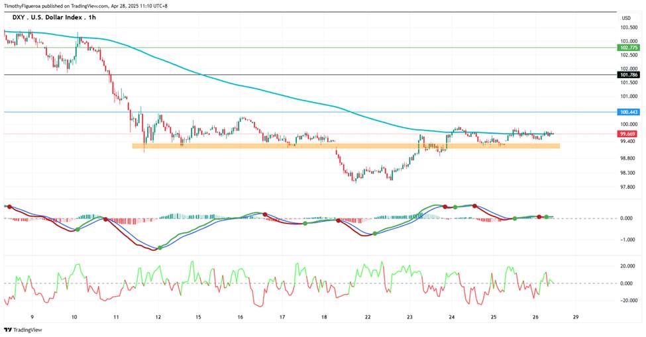The width and height of the screenshot is (646, 337).
Task: Click the published by TimothyFigueroa header text
Action: click(x=85, y=6)
